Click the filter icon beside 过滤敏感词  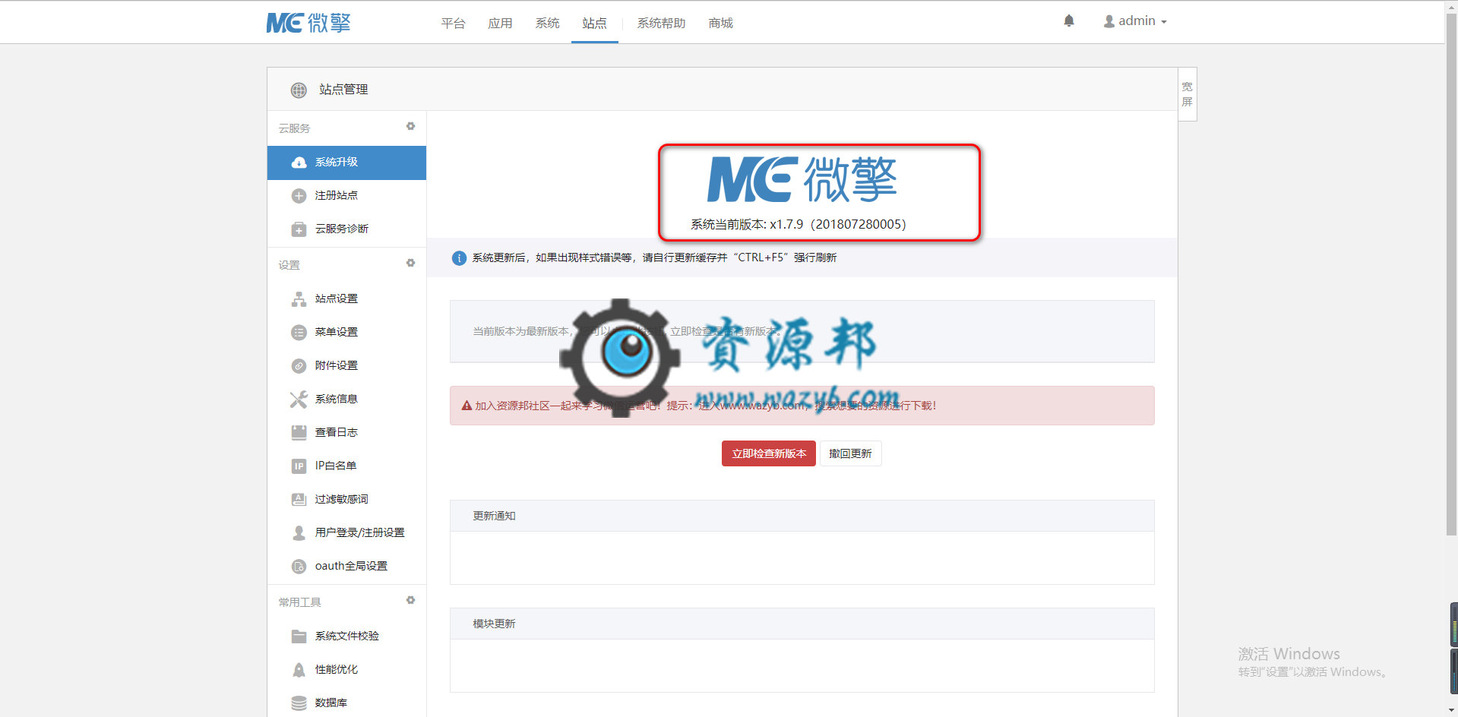[299, 500]
